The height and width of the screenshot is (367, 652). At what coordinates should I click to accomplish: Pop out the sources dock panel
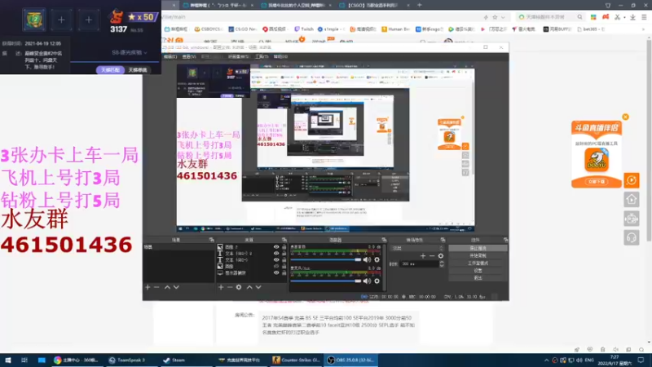(x=284, y=240)
